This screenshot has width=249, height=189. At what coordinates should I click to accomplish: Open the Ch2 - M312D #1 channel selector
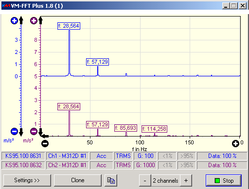67,165
